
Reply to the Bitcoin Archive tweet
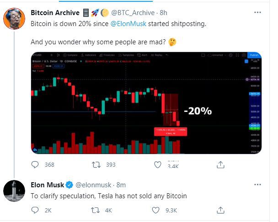[35, 164]
